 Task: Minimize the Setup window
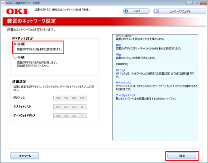point(189,3)
